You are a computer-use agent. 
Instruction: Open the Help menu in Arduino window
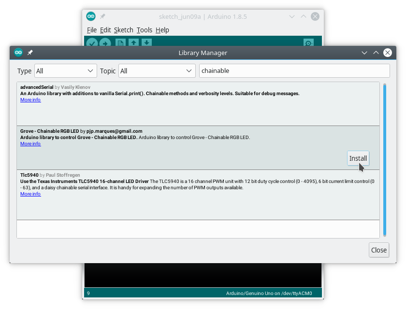click(x=162, y=30)
